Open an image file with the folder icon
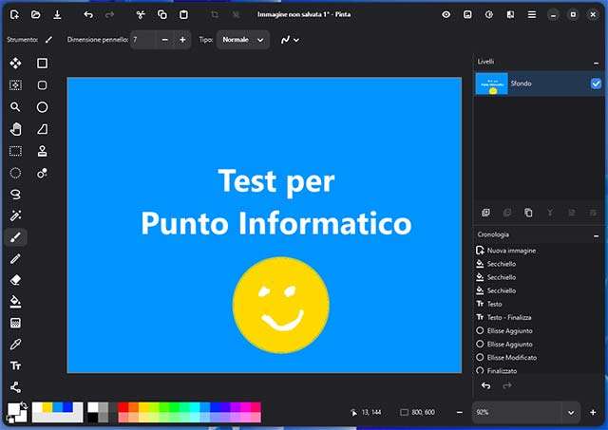 36,15
